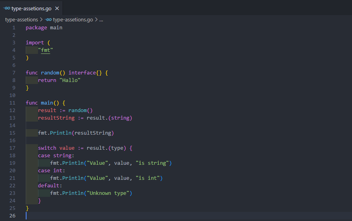Viewport: 352px width, 221px height.
Task: Click "Println" on line 15
Action: (x=61, y=133)
